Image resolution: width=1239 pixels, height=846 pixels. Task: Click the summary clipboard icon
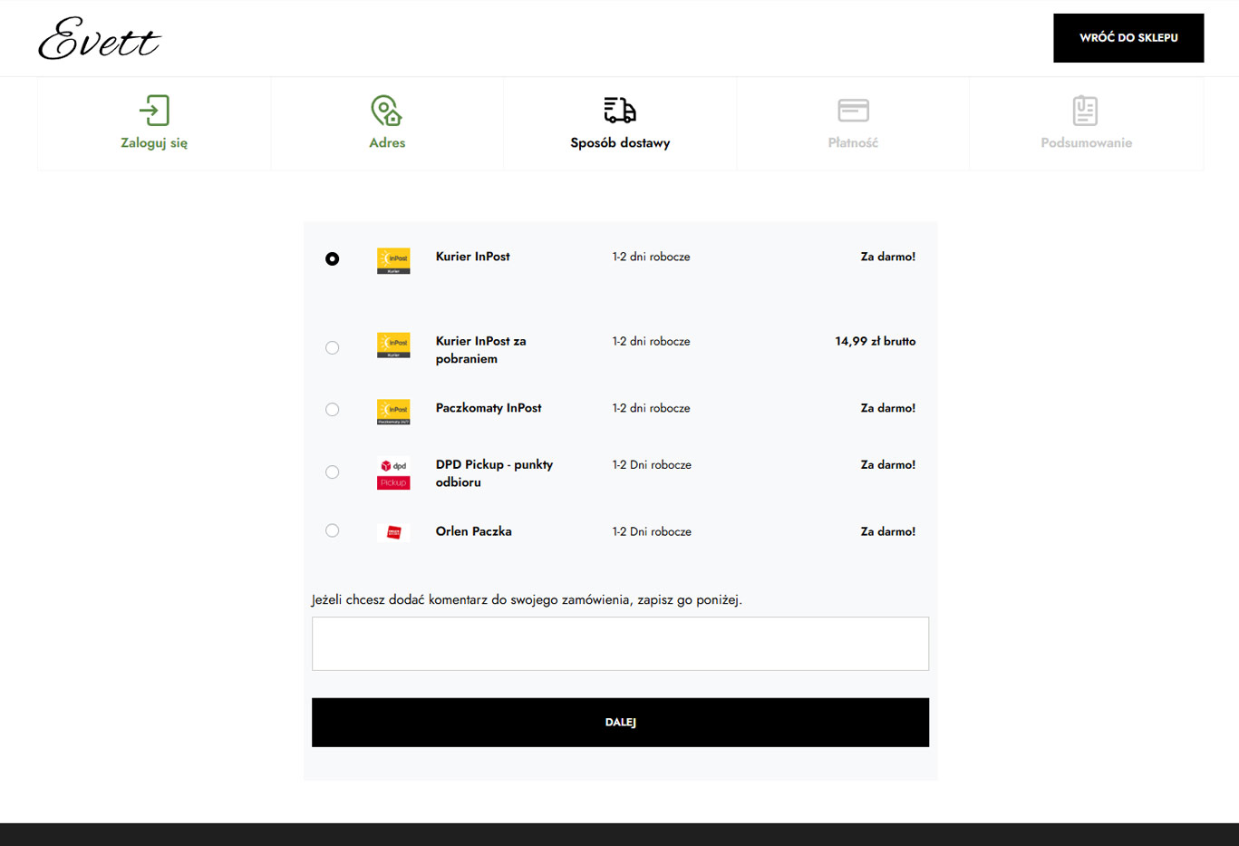click(x=1085, y=111)
